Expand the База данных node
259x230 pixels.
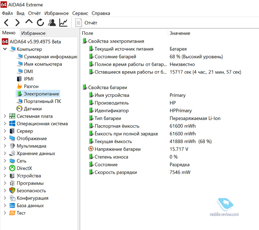[5, 205]
